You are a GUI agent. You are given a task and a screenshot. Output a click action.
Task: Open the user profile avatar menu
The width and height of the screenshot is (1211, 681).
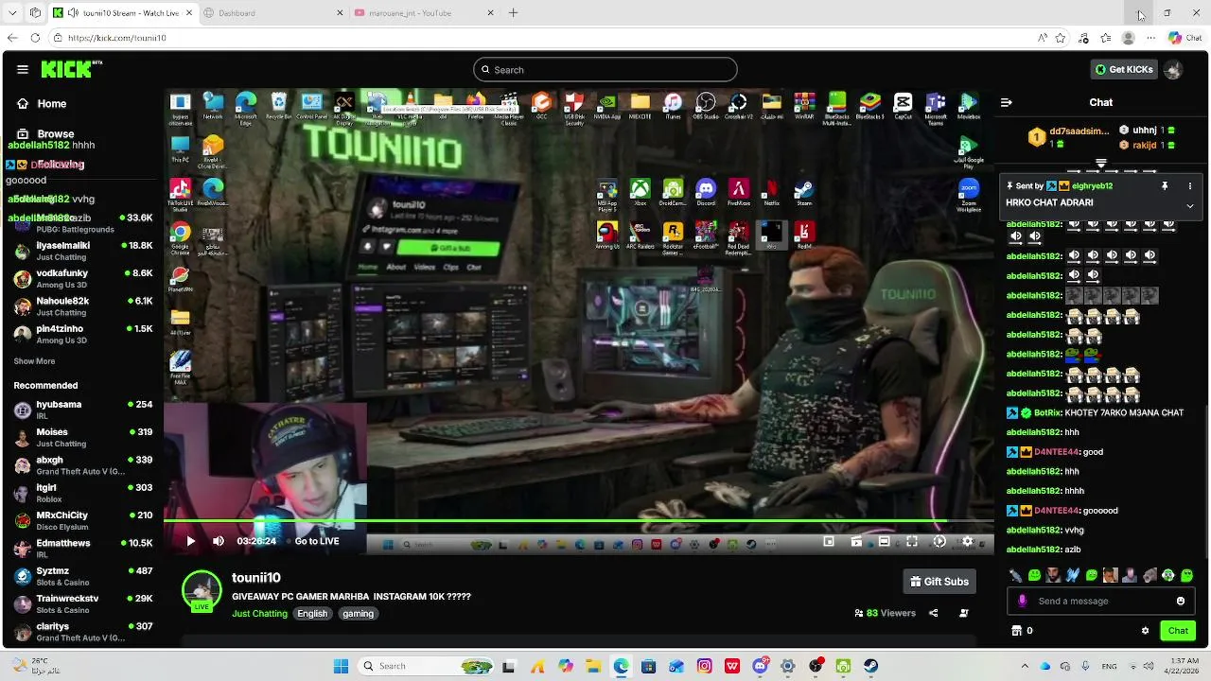point(1173,69)
